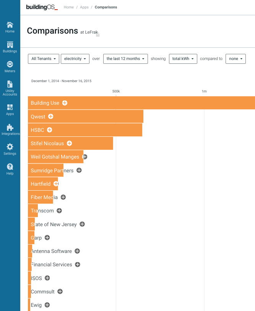The height and width of the screenshot is (311, 255).
Task: Click the buildingOS logo
Action: pos(42,7)
